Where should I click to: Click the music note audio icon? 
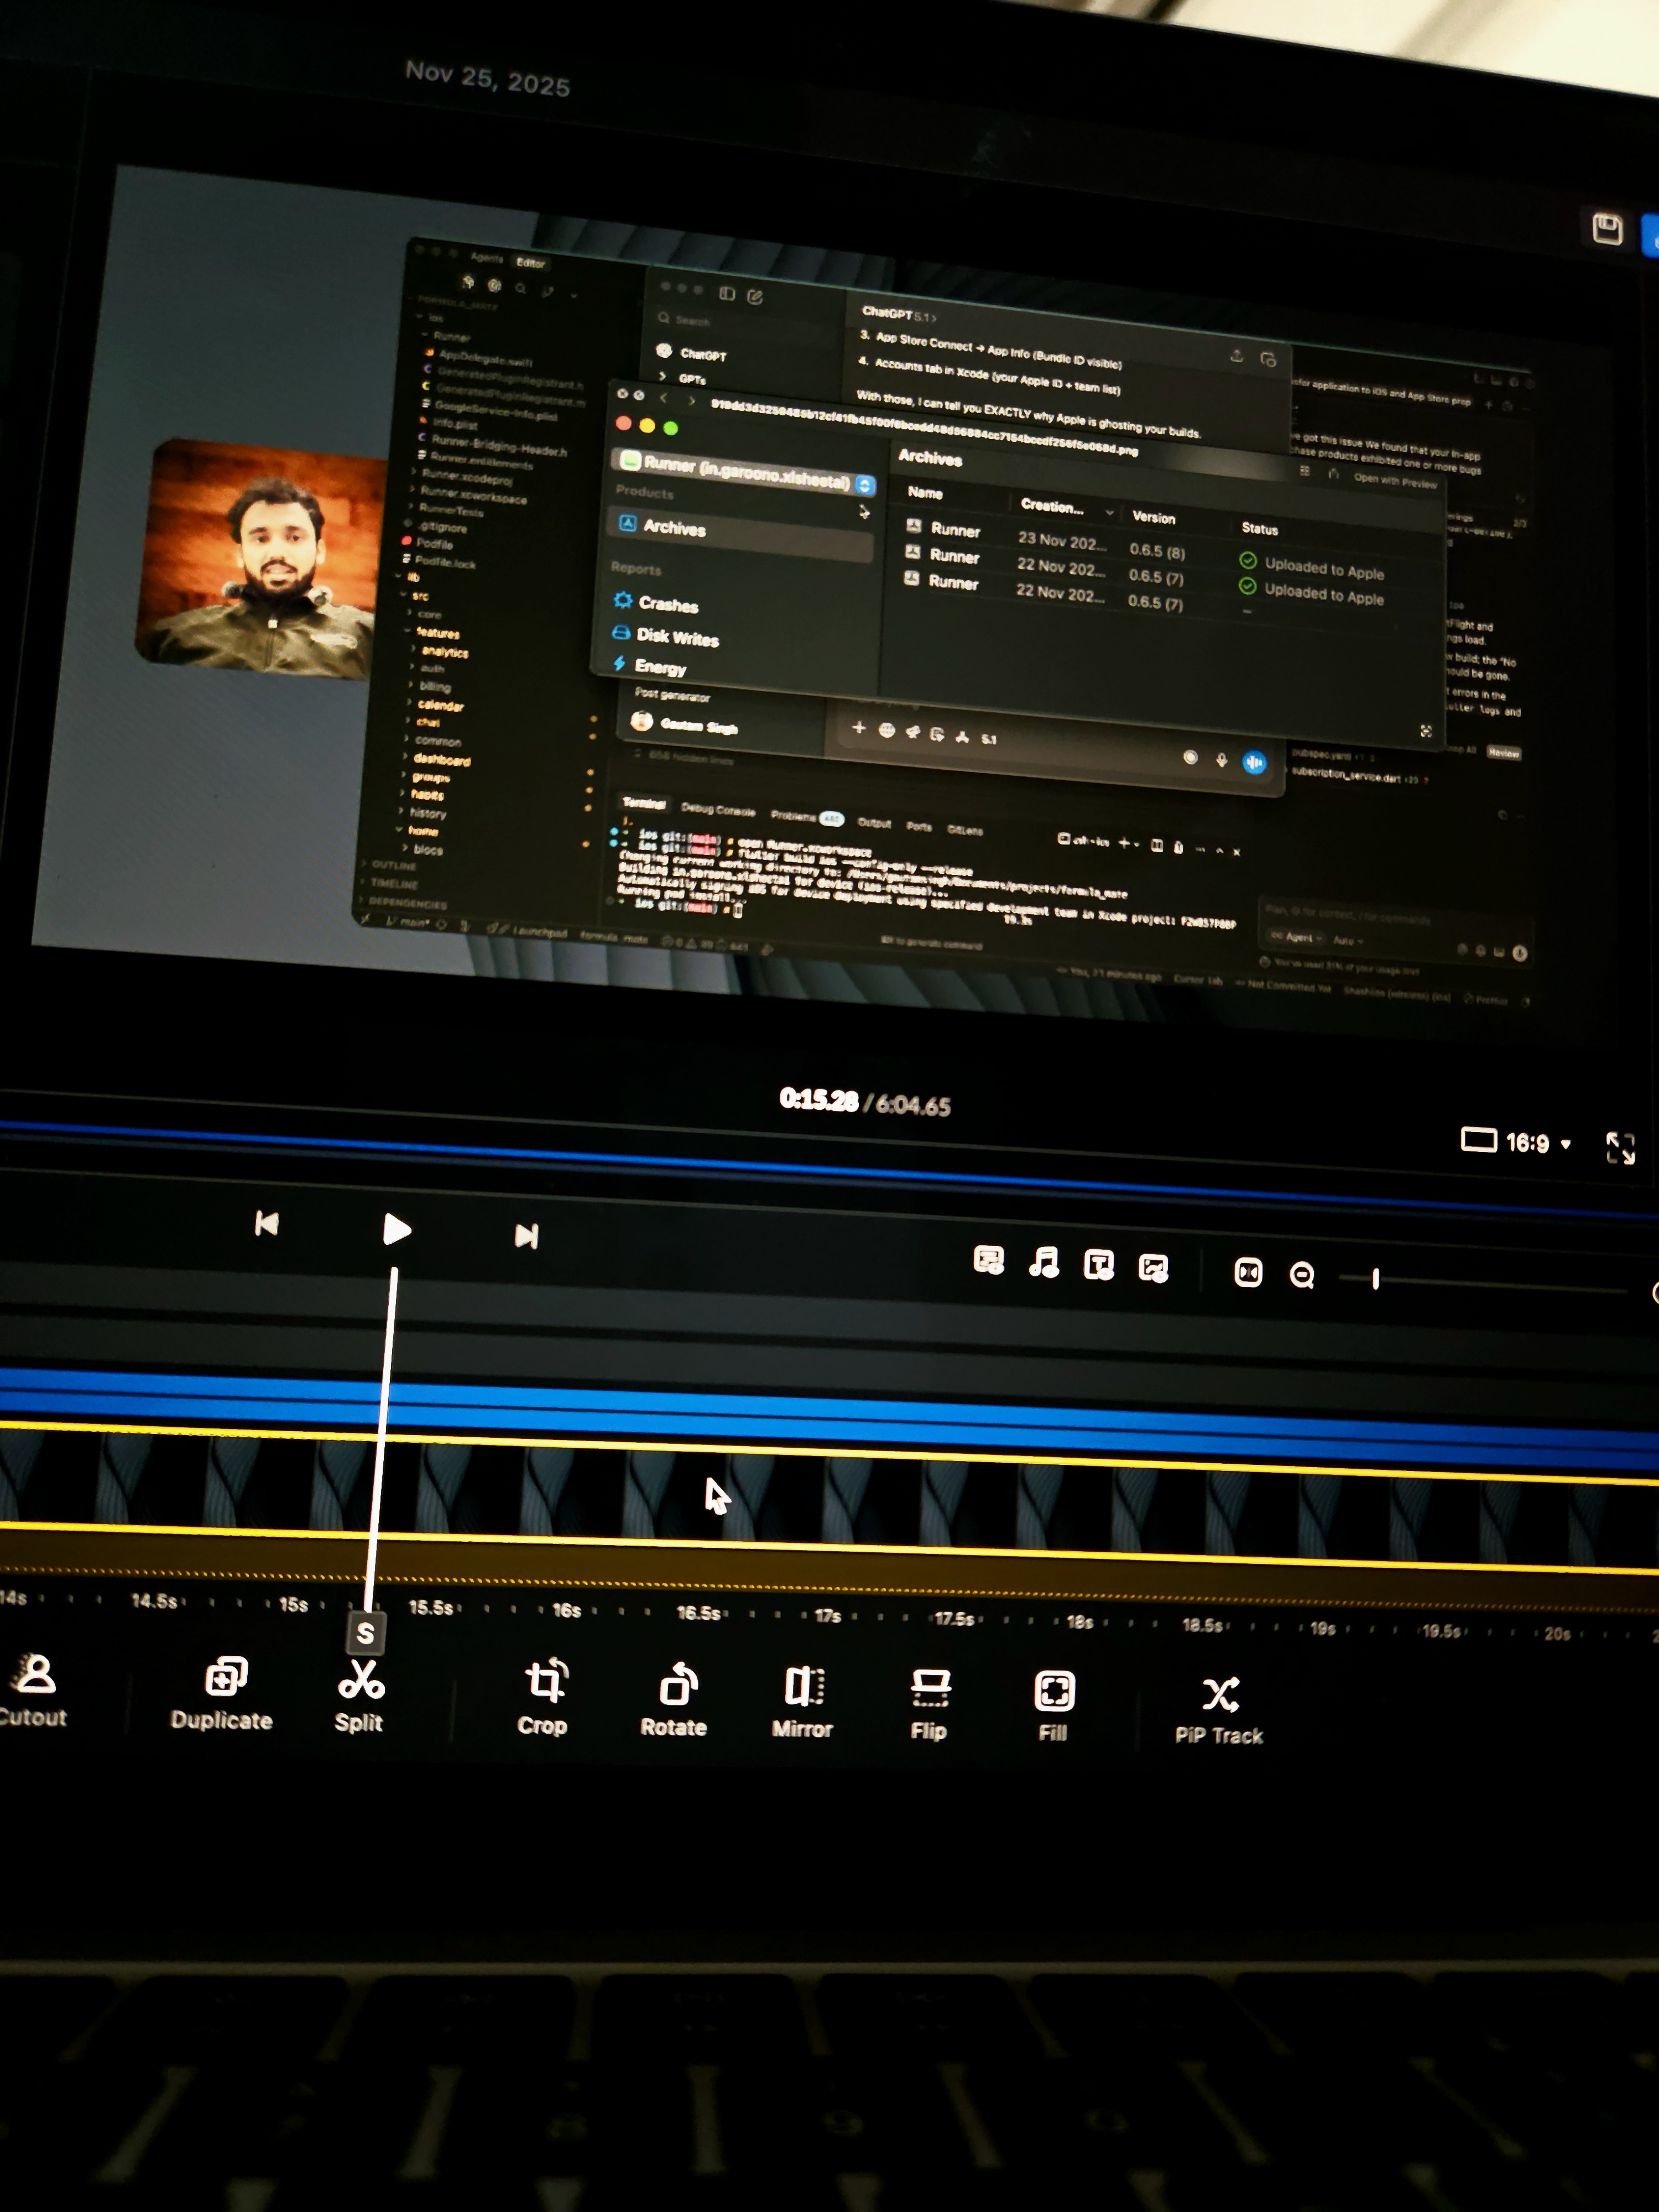[x=1044, y=1262]
